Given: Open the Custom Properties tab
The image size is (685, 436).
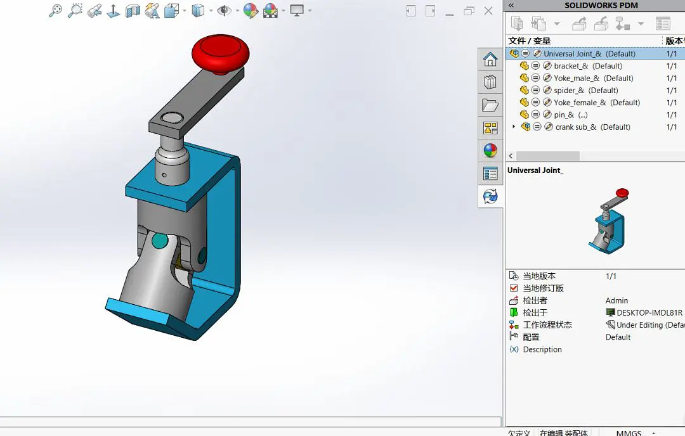Looking at the screenshot, I should (x=490, y=174).
